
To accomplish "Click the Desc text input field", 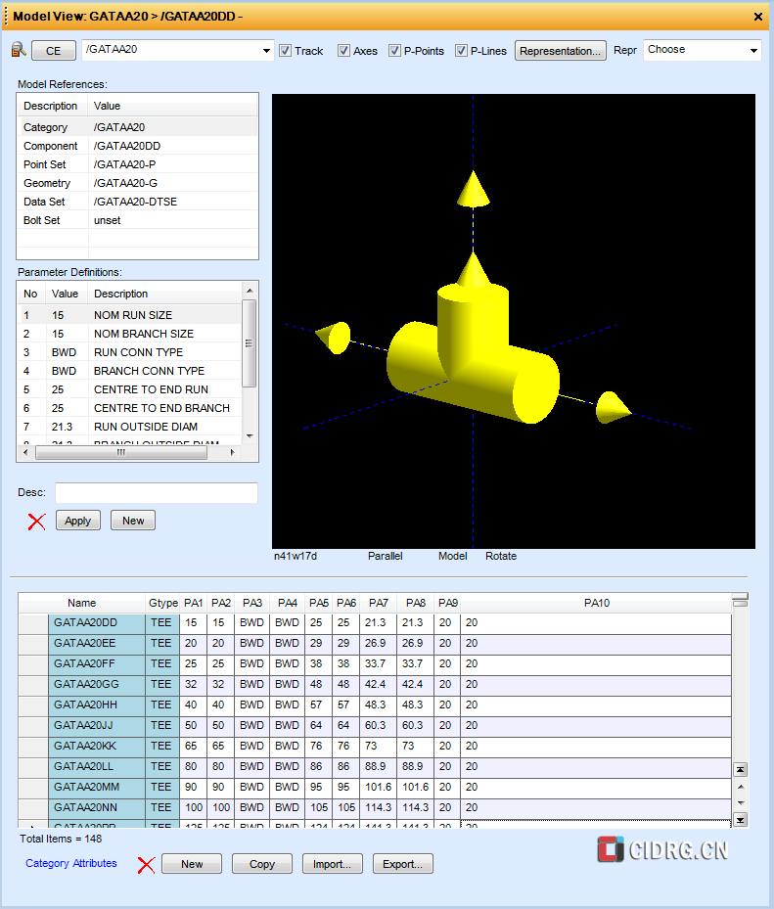I will (x=156, y=493).
